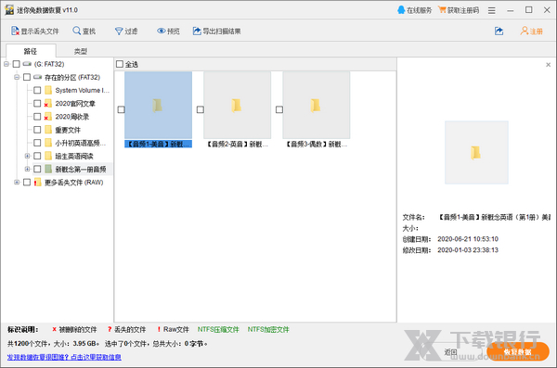Select the 【音频3-偶数】 folder thumbnail
The image size is (557, 368).
click(x=317, y=105)
